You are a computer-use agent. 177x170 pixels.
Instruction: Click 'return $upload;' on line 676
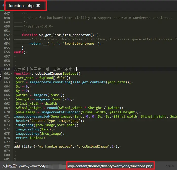tap(30, 138)
